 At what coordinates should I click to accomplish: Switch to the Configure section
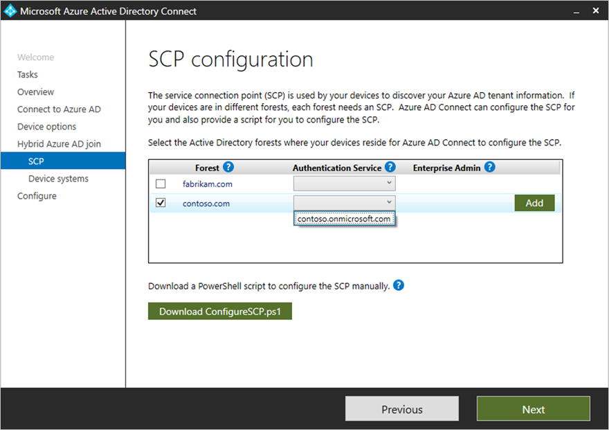37,195
